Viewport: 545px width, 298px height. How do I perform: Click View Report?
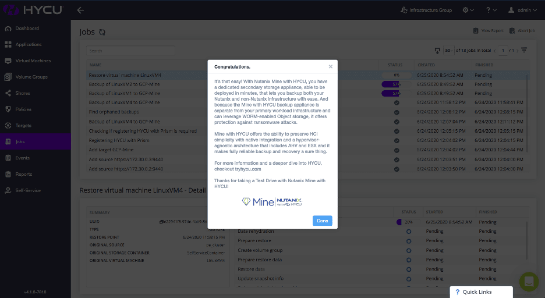[x=489, y=31]
